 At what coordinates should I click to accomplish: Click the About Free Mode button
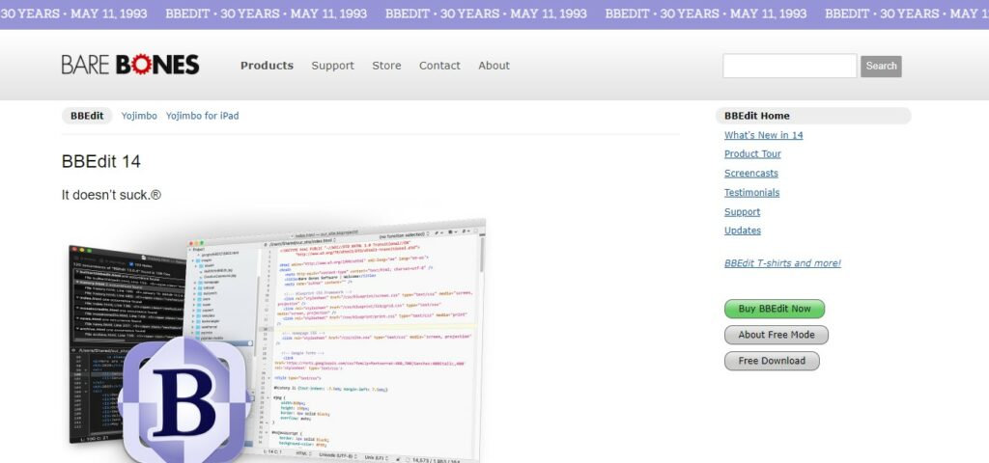pos(777,335)
